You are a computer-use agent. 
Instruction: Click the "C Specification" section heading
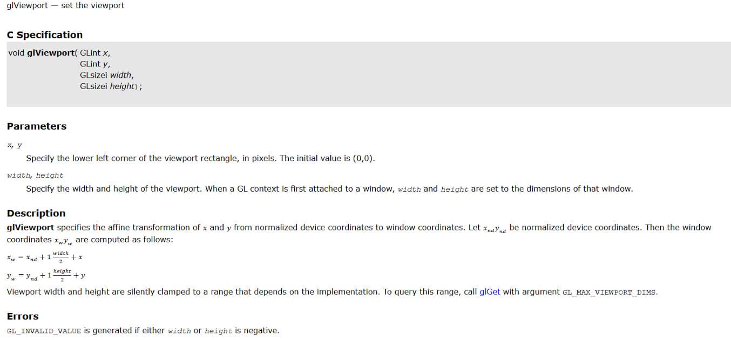pos(45,35)
